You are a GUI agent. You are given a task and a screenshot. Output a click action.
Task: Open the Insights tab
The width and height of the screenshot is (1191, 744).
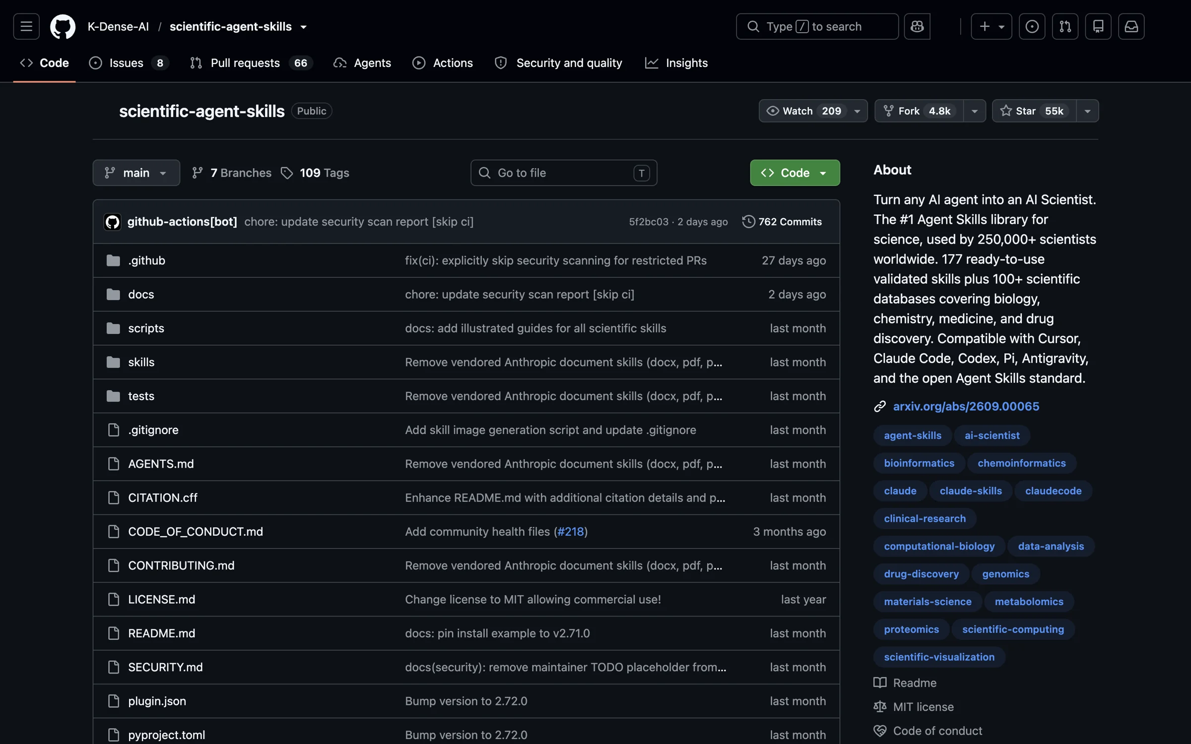tap(676, 63)
